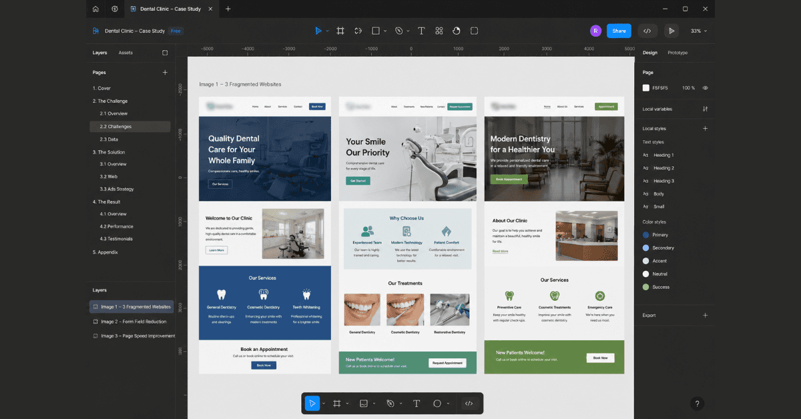Open local variables settings icon
The width and height of the screenshot is (801, 419).
coord(706,109)
